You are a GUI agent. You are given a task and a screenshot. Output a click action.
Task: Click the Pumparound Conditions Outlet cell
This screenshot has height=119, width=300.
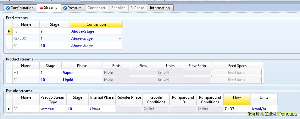tap(210, 109)
